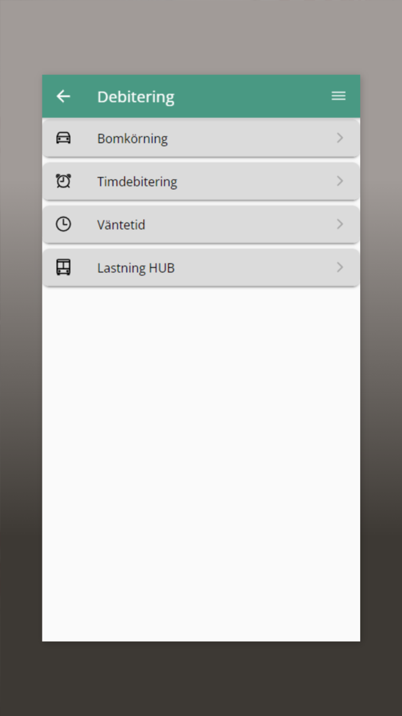Open the hamburger menu in the header

coord(339,96)
